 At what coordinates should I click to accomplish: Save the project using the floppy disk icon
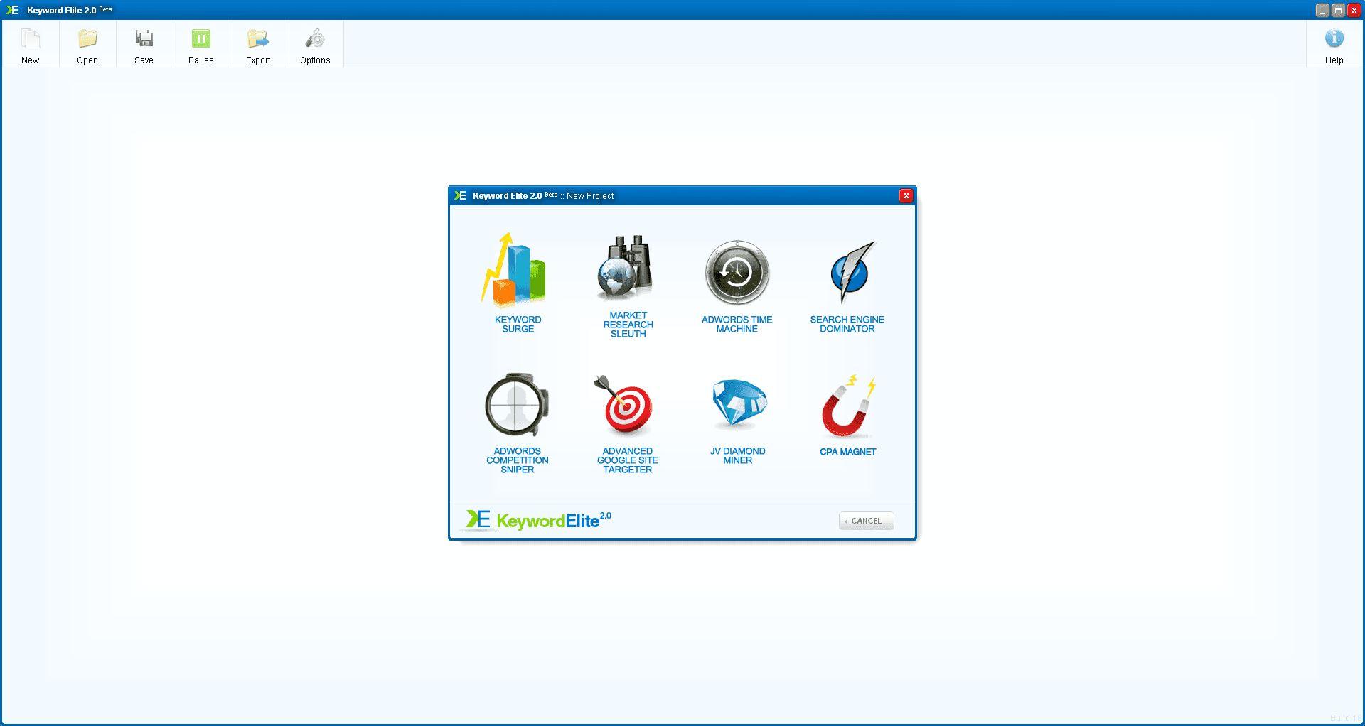pyautogui.click(x=144, y=38)
